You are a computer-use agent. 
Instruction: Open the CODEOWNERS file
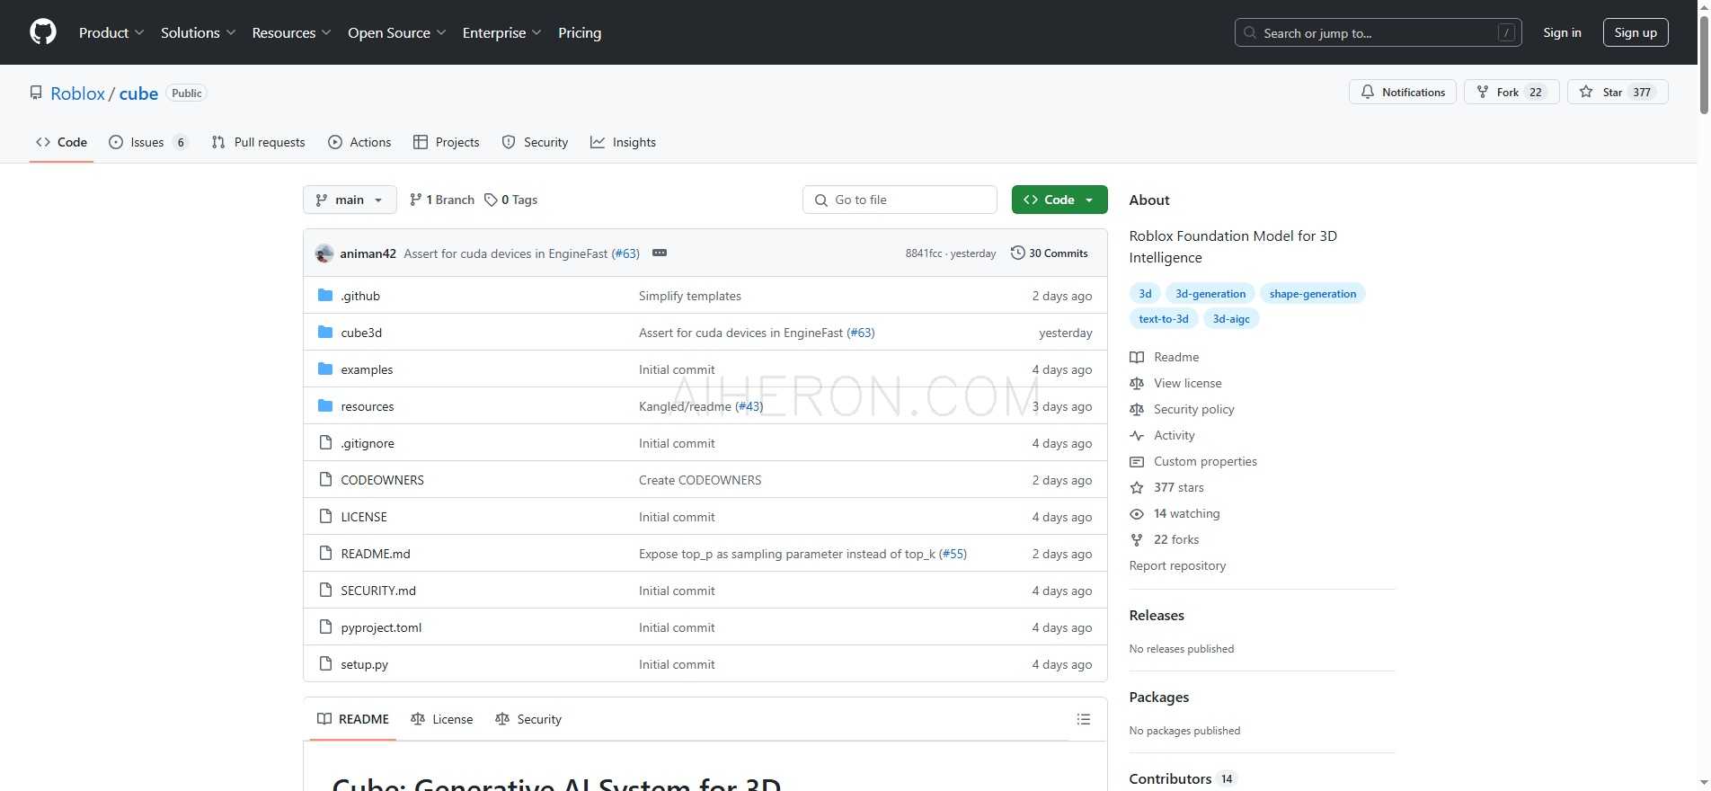pos(382,480)
